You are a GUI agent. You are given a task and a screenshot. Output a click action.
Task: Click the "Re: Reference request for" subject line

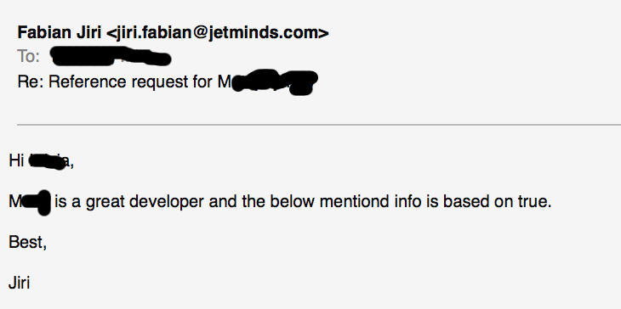coord(117,81)
